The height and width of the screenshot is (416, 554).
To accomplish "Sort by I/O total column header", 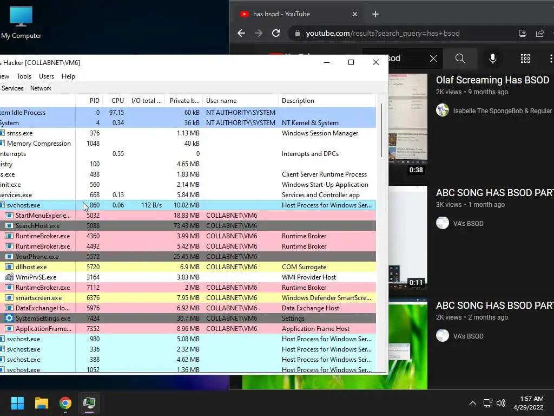I will (146, 101).
